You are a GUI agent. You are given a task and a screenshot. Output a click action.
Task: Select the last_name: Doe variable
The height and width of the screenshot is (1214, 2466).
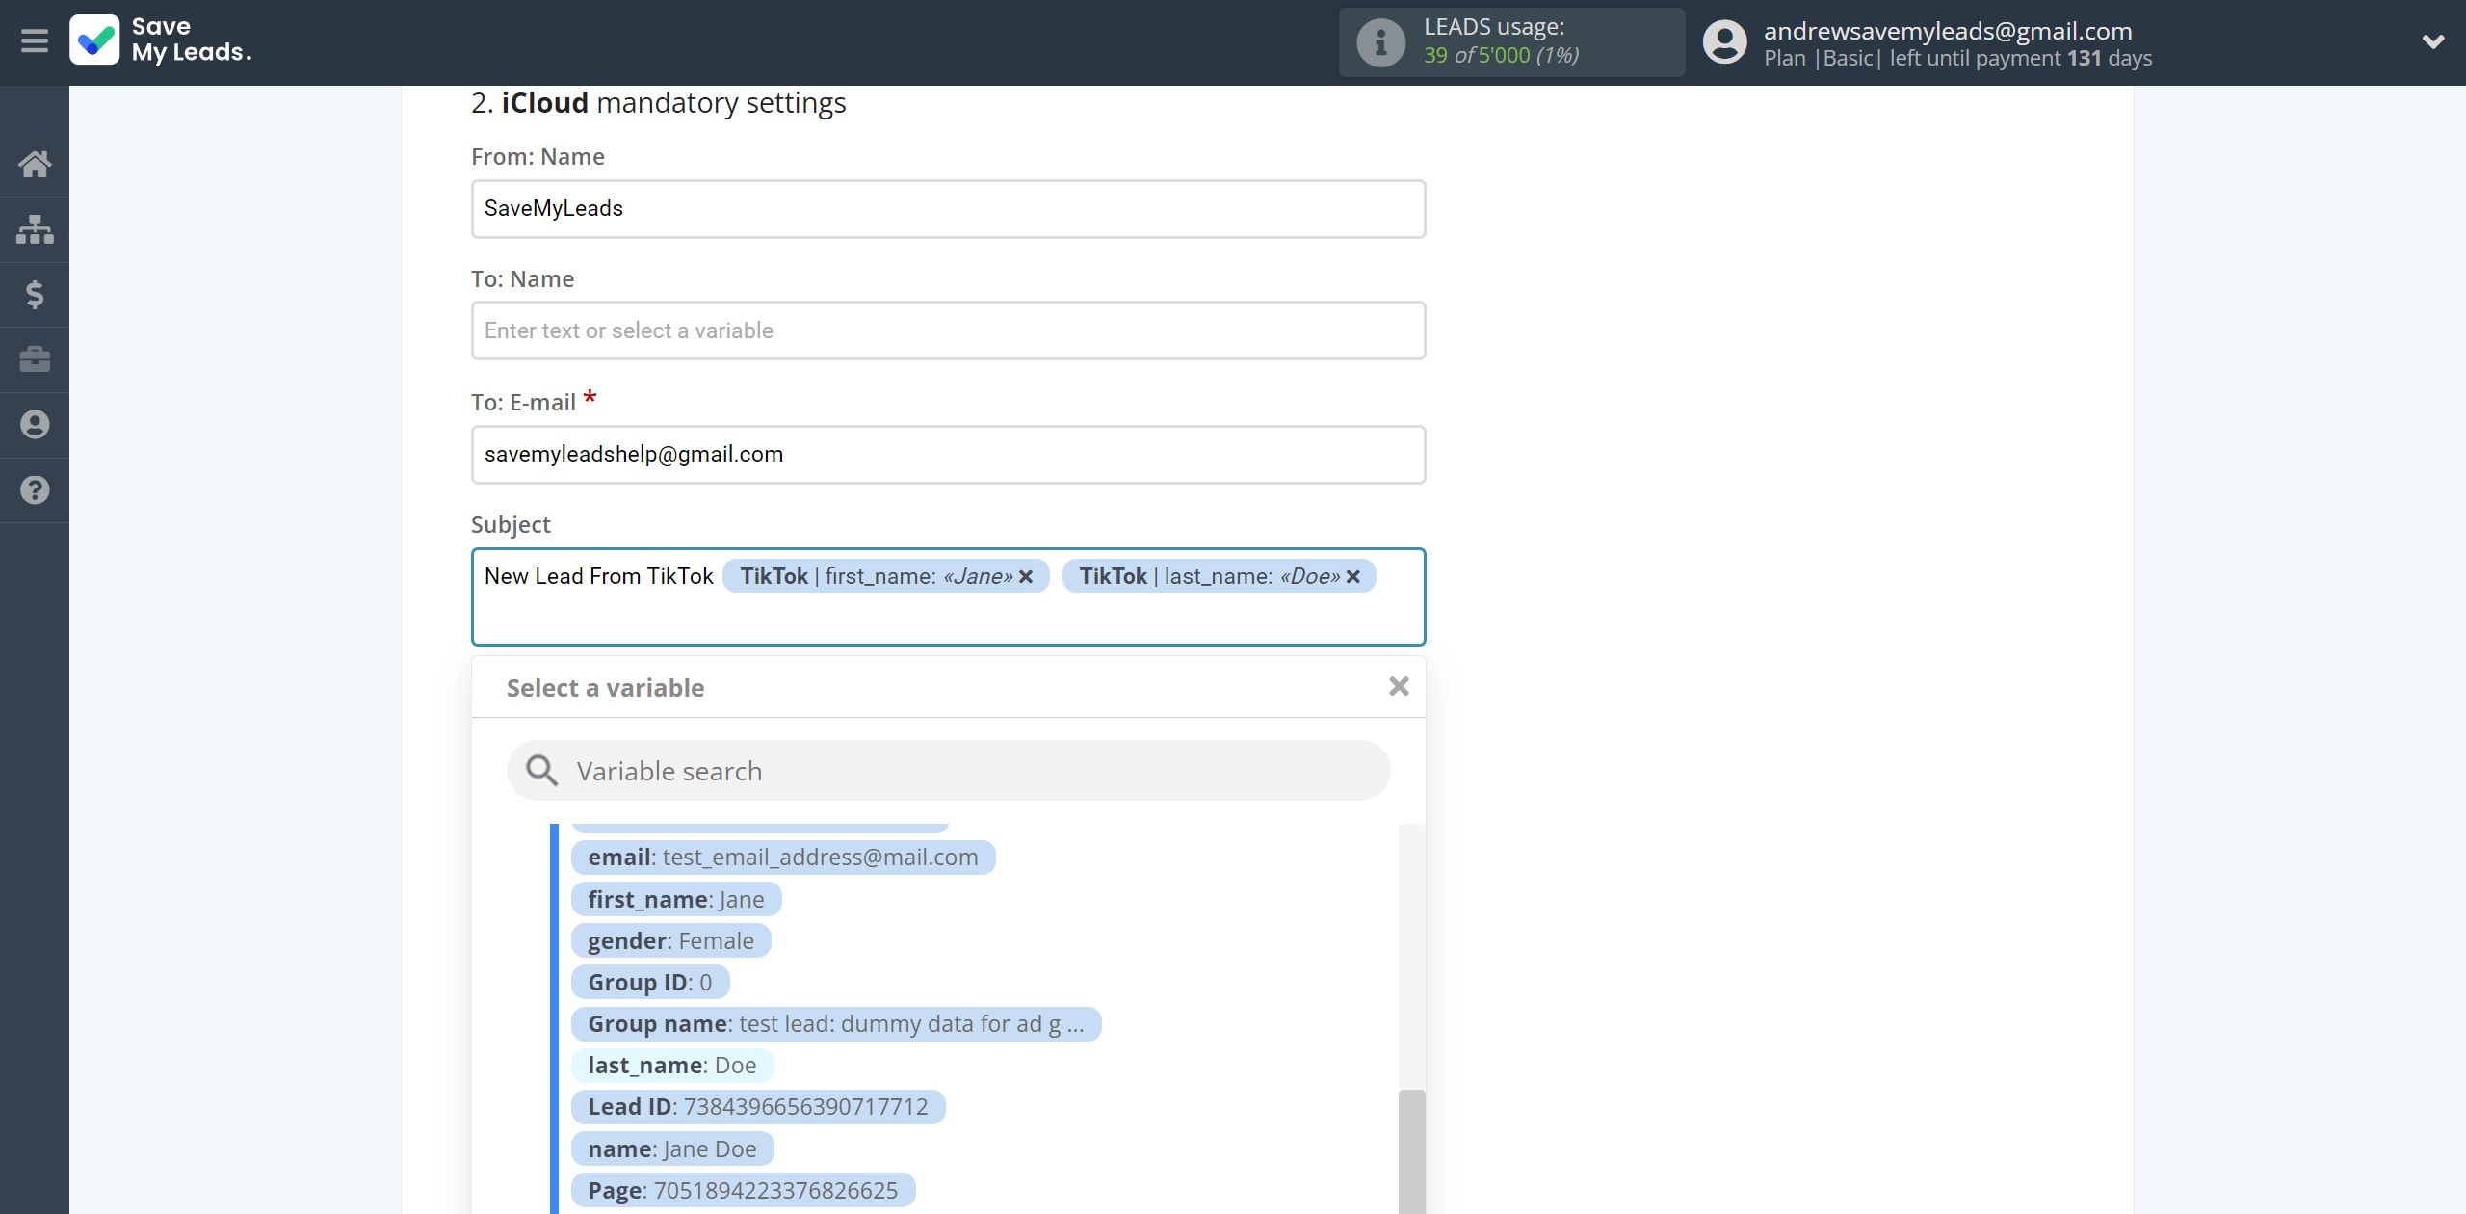[672, 1065]
